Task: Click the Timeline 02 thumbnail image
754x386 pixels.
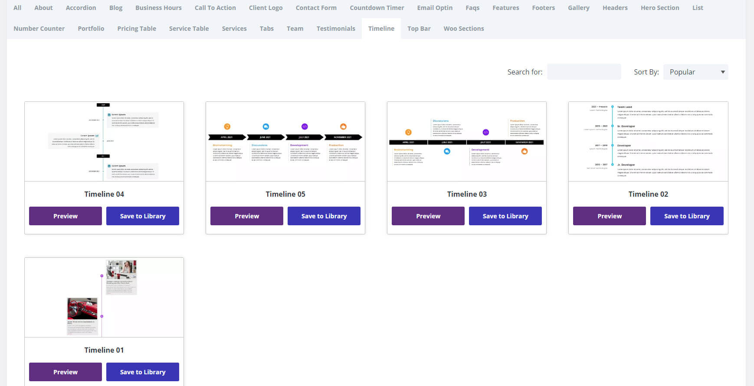Action: point(648,142)
